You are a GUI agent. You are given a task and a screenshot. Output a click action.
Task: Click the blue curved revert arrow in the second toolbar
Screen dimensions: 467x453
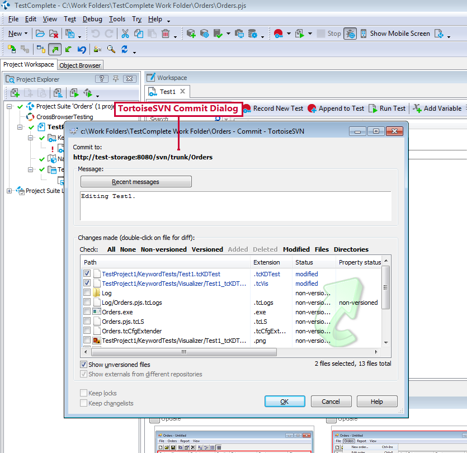[82, 49]
